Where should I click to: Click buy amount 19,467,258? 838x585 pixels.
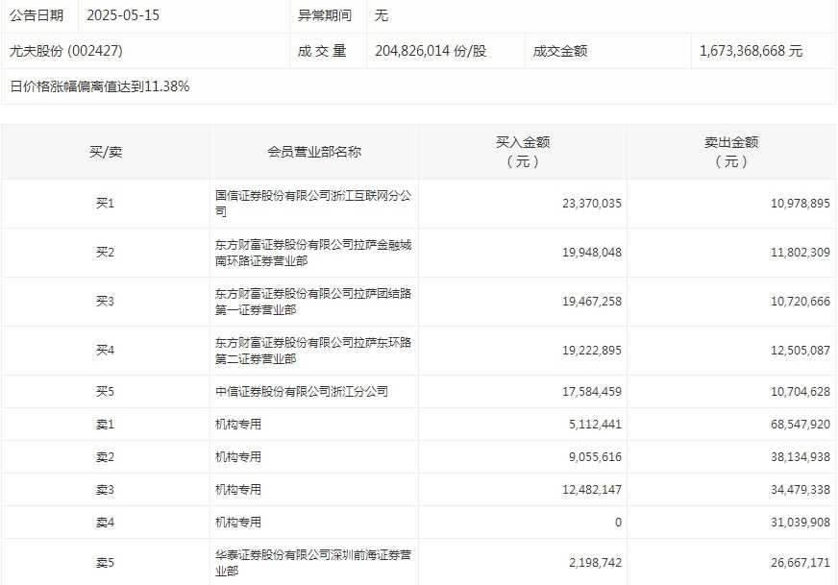(x=592, y=302)
